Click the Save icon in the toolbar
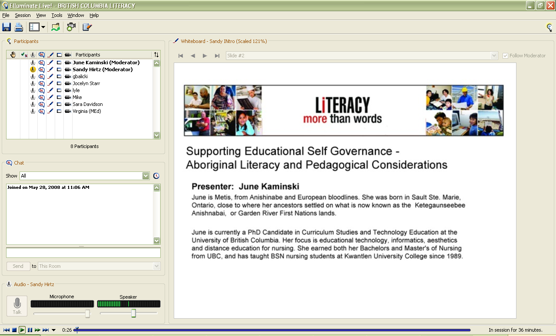The height and width of the screenshot is (336, 556). pos(7,27)
